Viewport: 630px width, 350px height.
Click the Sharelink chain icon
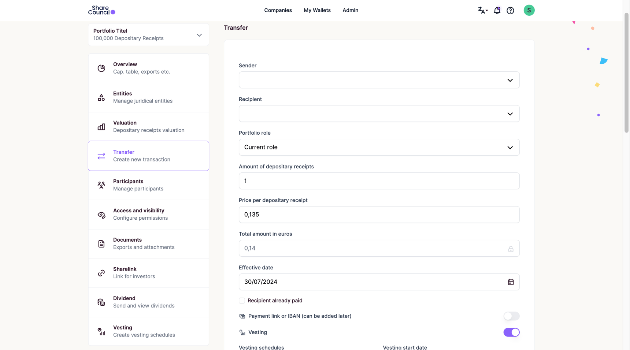pyautogui.click(x=101, y=273)
